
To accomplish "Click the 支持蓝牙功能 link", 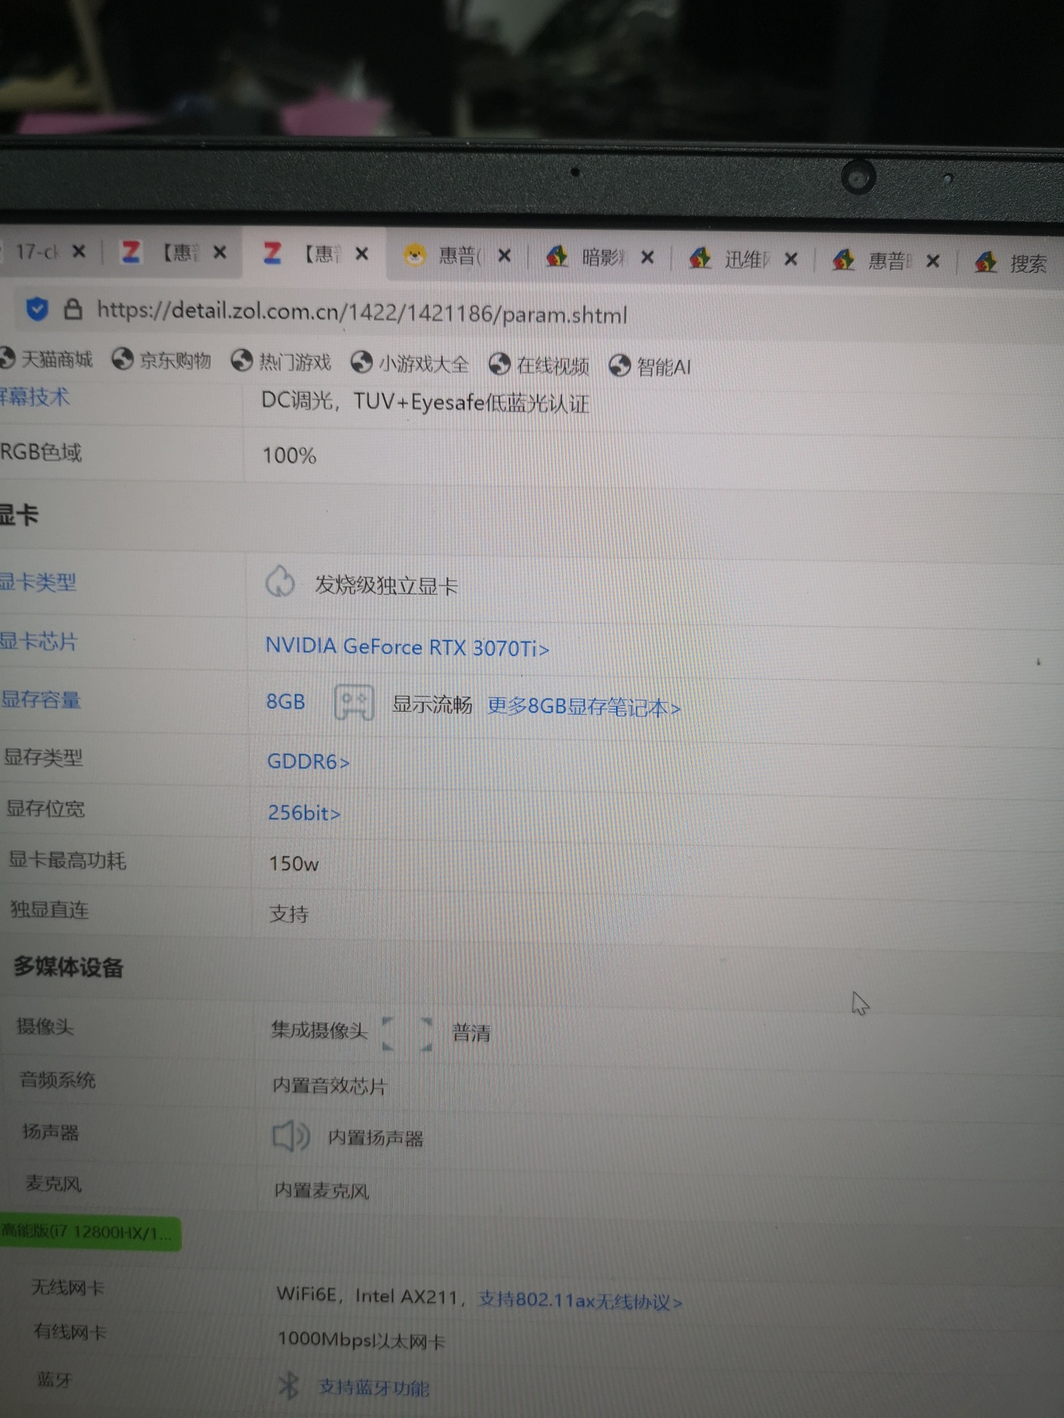I will (x=373, y=1388).
